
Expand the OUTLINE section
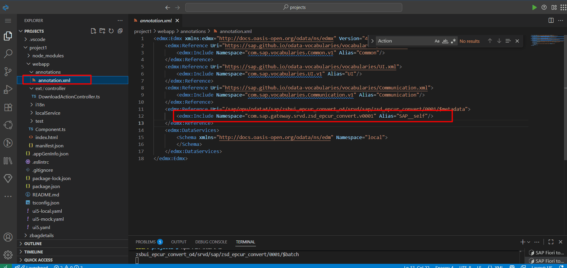click(x=33, y=244)
